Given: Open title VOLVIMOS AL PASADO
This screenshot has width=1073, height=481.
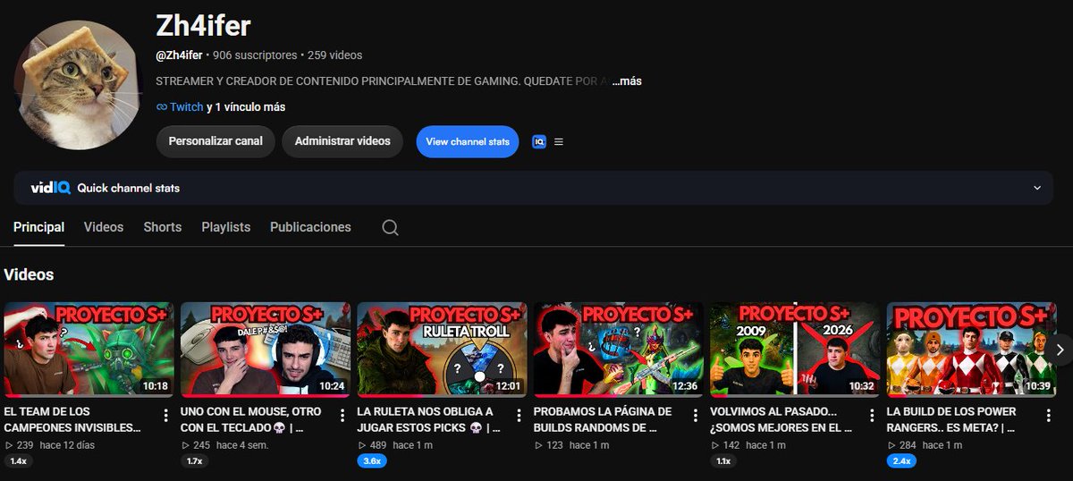Looking at the screenshot, I should (x=782, y=419).
